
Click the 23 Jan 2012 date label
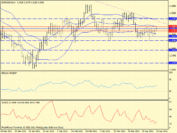(x=49, y=131)
